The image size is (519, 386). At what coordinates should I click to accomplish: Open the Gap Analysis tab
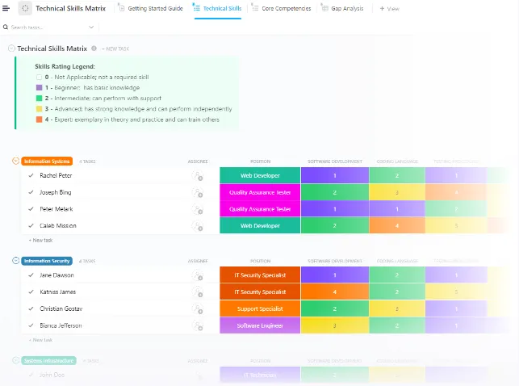pyautogui.click(x=343, y=8)
